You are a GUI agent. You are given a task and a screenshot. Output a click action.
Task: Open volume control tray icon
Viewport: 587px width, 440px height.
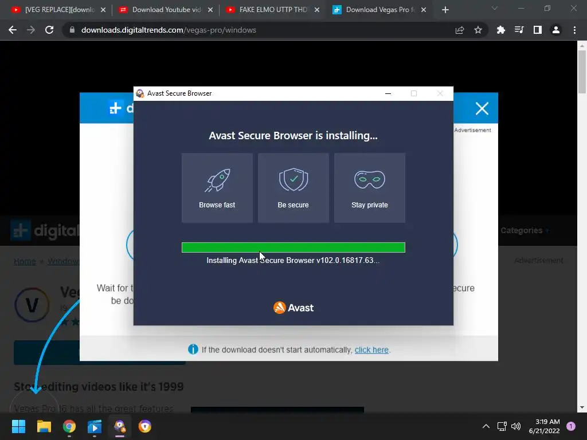516,426
